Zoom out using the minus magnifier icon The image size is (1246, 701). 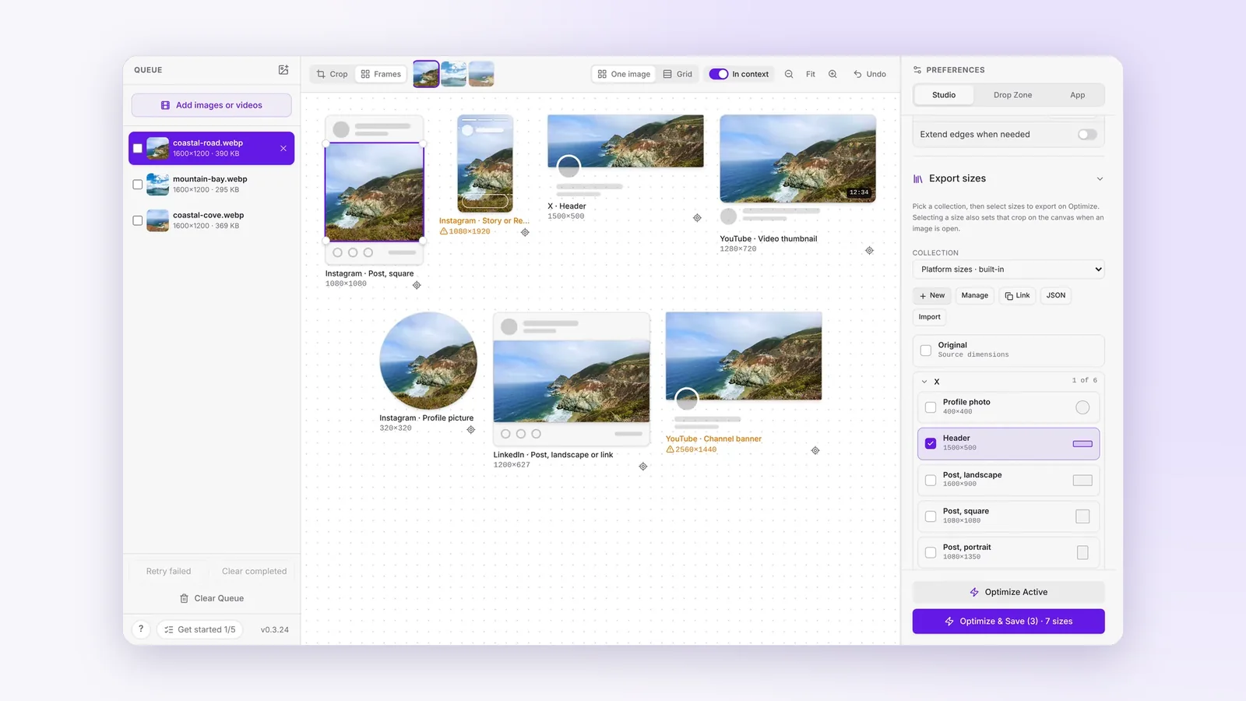789,74
